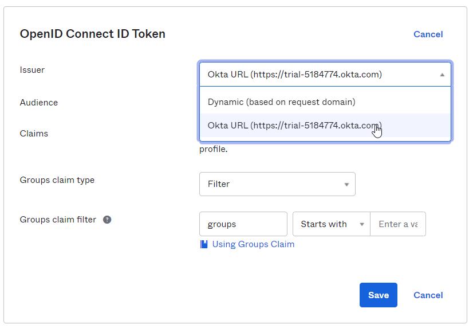Collapse the Issuer dropdown
The height and width of the screenshot is (328, 473).
325,75
